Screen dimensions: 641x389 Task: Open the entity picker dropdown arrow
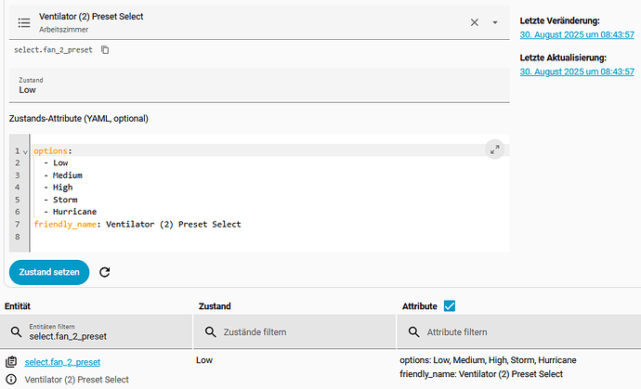click(x=495, y=22)
